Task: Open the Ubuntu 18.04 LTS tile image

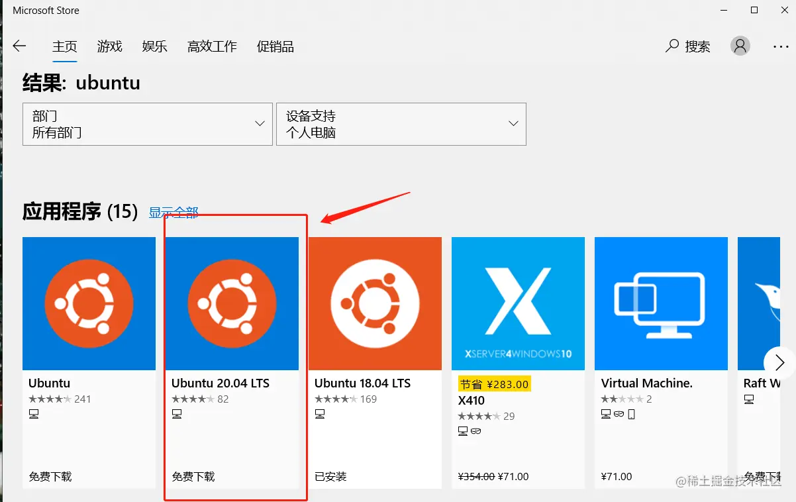Action: (x=375, y=303)
